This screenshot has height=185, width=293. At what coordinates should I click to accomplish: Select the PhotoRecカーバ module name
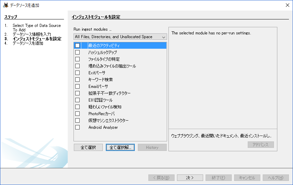click(x=102, y=114)
